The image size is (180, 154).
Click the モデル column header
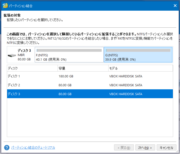point(140,68)
